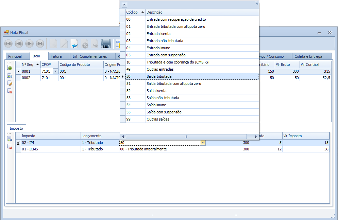338x220 pixels.
Task: Click the Vlr Imposto column header
Action: pyautogui.click(x=306, y=136)
